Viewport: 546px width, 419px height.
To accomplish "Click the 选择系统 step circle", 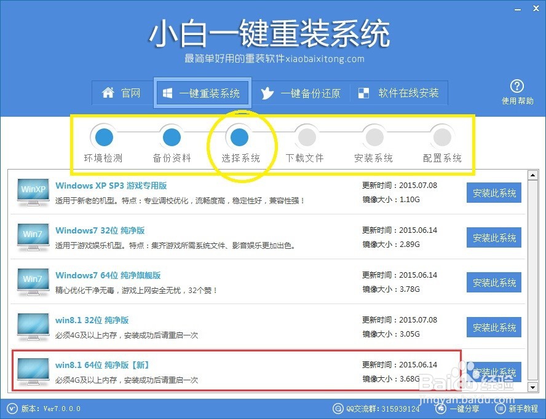I will tap(240, 137).
